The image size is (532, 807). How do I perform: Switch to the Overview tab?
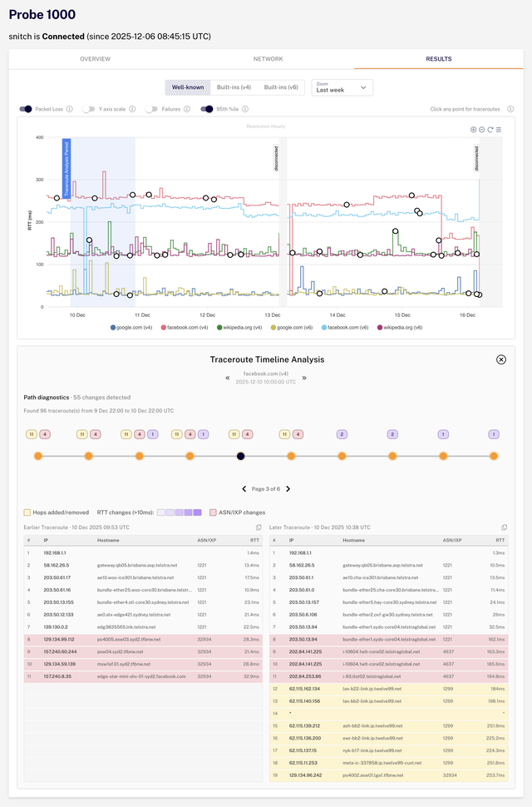pos(95,59)
